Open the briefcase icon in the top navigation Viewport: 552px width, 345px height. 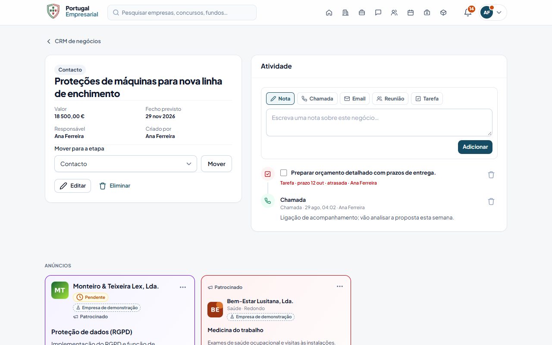[362, 13]
